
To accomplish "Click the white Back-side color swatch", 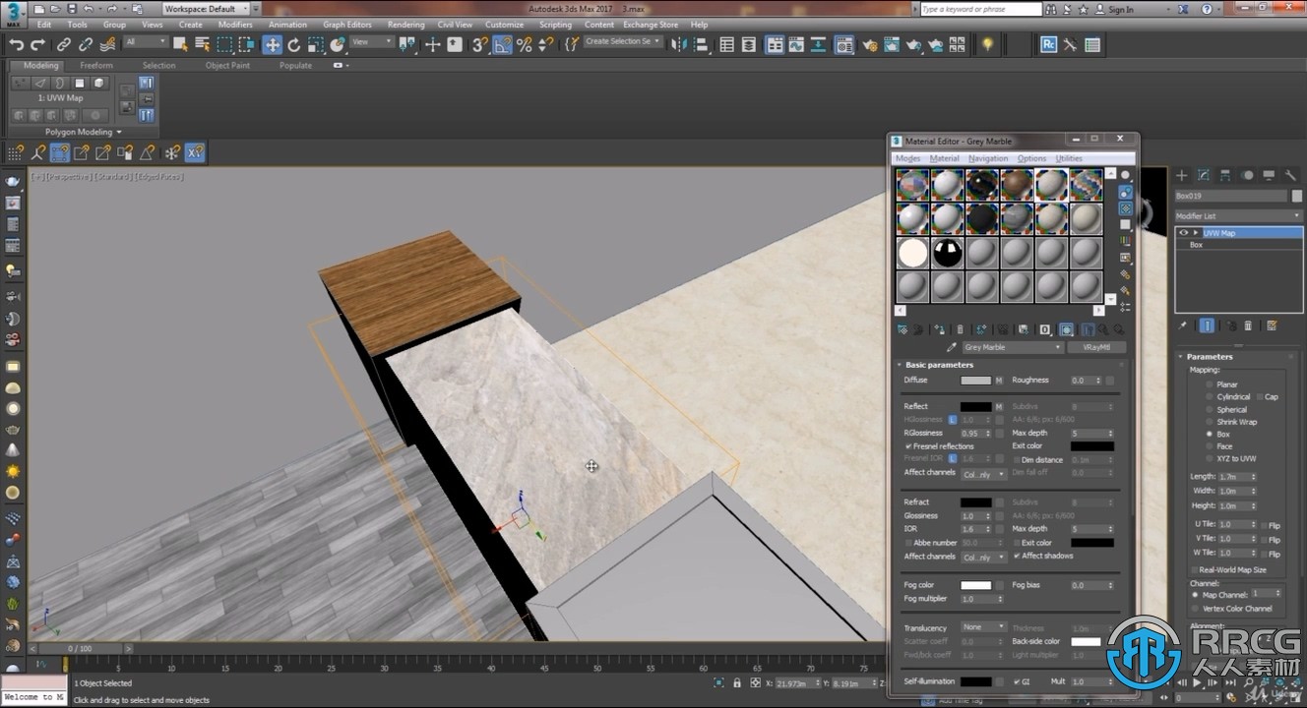I will coord(1086,641).
